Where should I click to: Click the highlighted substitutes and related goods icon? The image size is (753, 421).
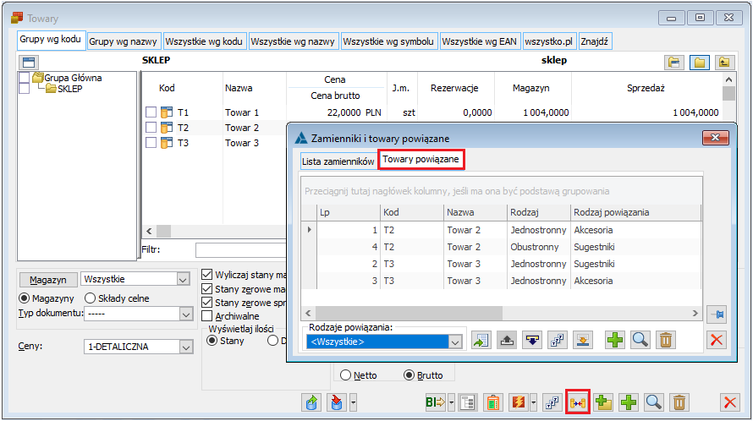point(578,403)
